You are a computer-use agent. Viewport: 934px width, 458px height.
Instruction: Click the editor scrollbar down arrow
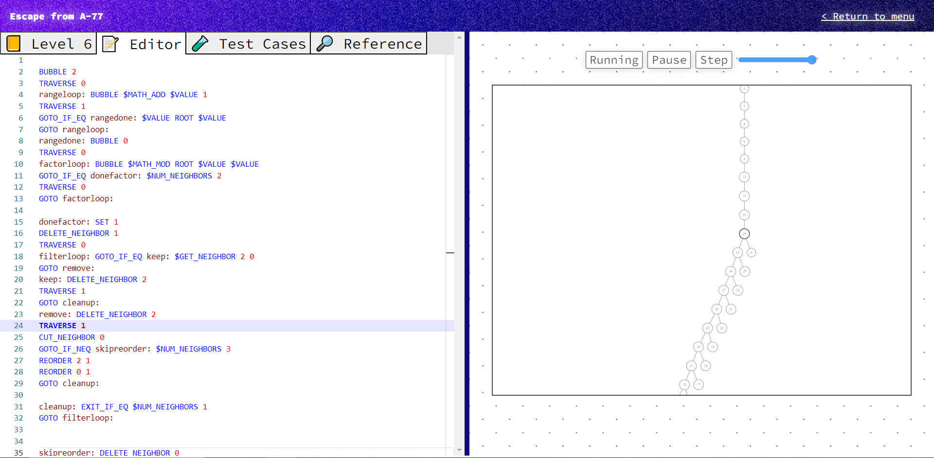pyautogui.click(x=459, y=450)
